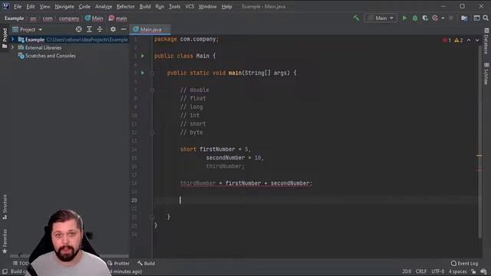This screenshot has height=276, width=491.
Task: Open the Window menu
Action: 207,6
